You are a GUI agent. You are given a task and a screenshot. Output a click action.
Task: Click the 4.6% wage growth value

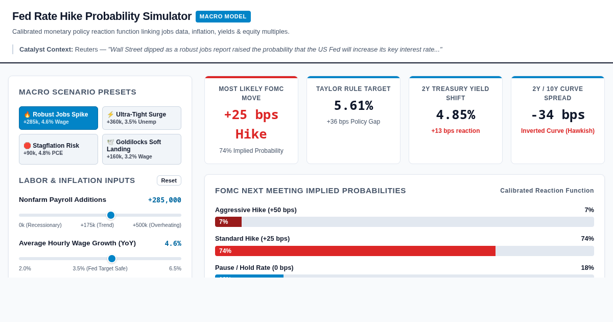pos(173,243)
